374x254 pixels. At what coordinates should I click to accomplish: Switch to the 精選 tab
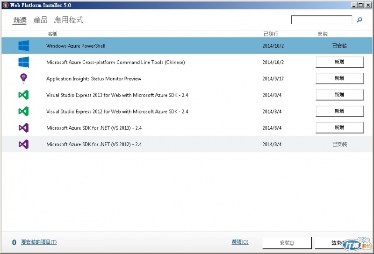click(x=20, y=20)
